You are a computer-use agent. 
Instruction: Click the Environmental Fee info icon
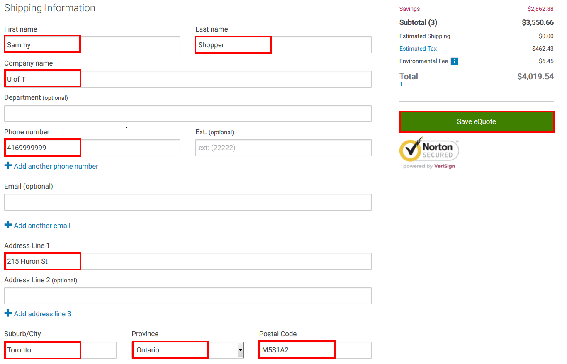455,61
